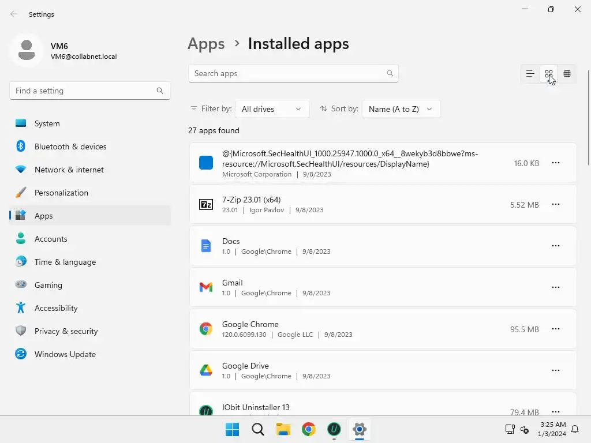Viewport: 591px width, 443px height.
Task: Click the muted volume tray icon
Action: pyautogui.click(x=524, y=429)
